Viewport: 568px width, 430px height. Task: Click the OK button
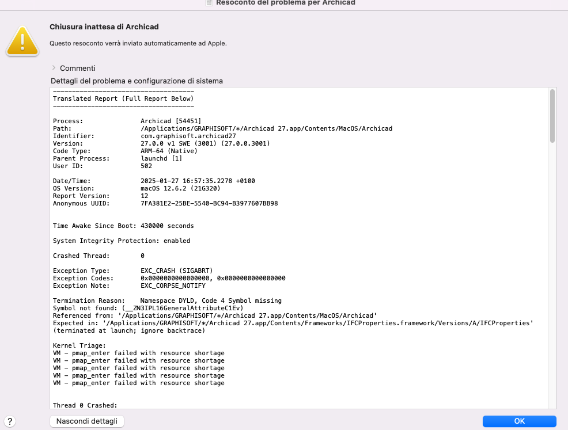pyautogui.click(x=519, y=421)
